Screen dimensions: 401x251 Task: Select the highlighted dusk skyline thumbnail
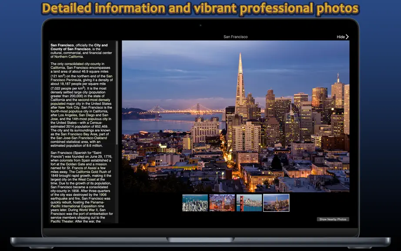(276, 203)
